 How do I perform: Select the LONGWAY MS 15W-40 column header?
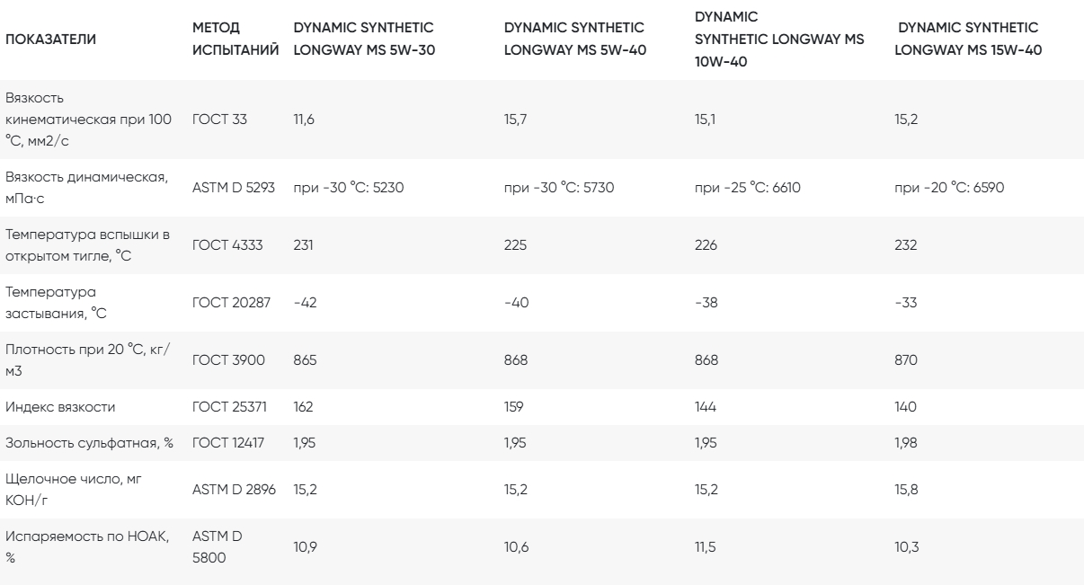tap(970, 40)
